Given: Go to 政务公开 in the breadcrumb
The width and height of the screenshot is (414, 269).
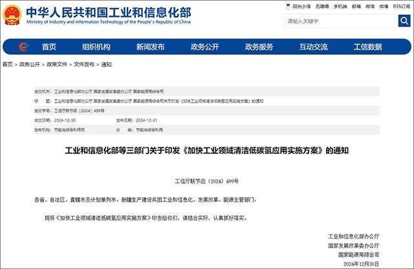Looking at the screenshot, I should [x=30, y=64].
